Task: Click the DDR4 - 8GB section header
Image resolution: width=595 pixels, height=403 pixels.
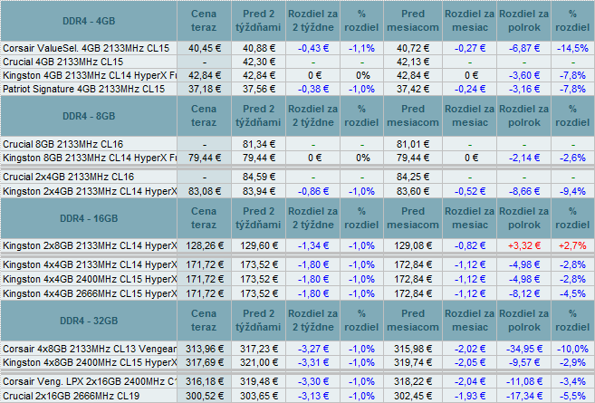Action: pyautogui.click(x=89, y=116)
